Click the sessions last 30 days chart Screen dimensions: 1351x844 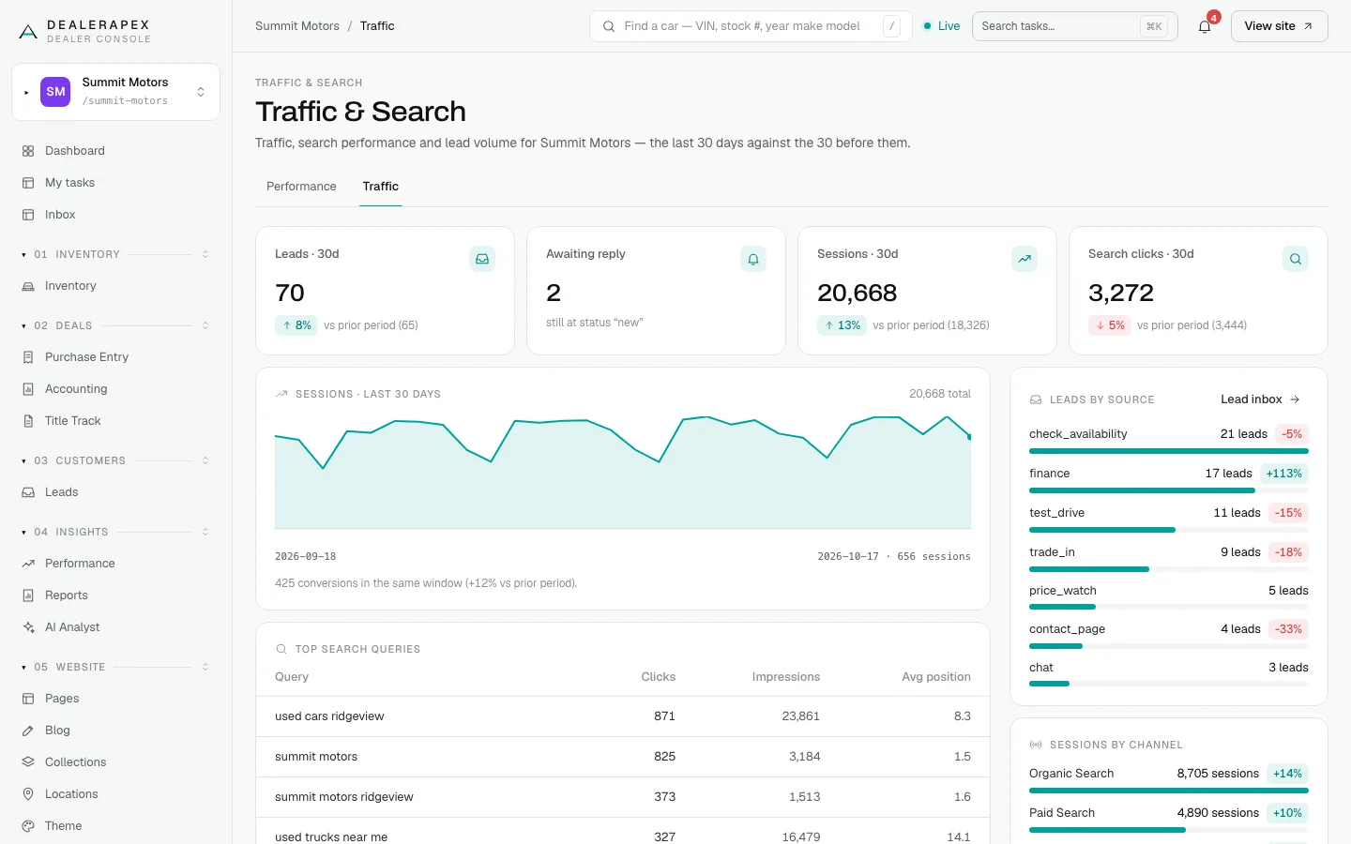[623, 473]
